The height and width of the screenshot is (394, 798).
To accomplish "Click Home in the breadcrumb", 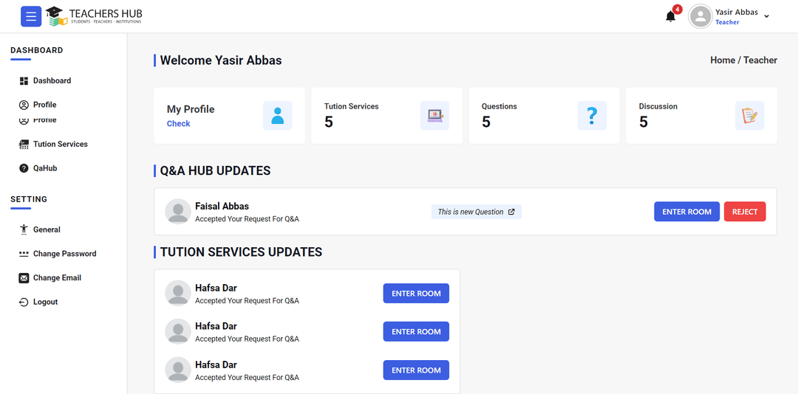I will 722,61.
